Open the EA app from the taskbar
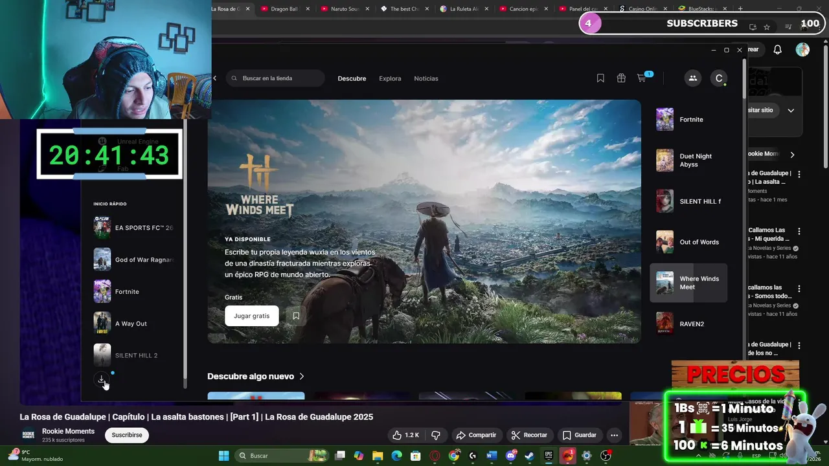This screenshot has width=829, height=466. click(568, 456)
